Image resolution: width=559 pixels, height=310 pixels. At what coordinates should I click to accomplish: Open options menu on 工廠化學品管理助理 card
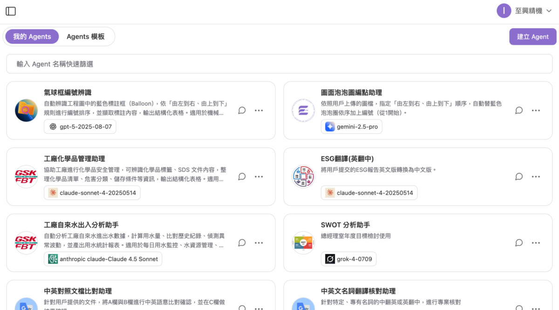(259, 177)
